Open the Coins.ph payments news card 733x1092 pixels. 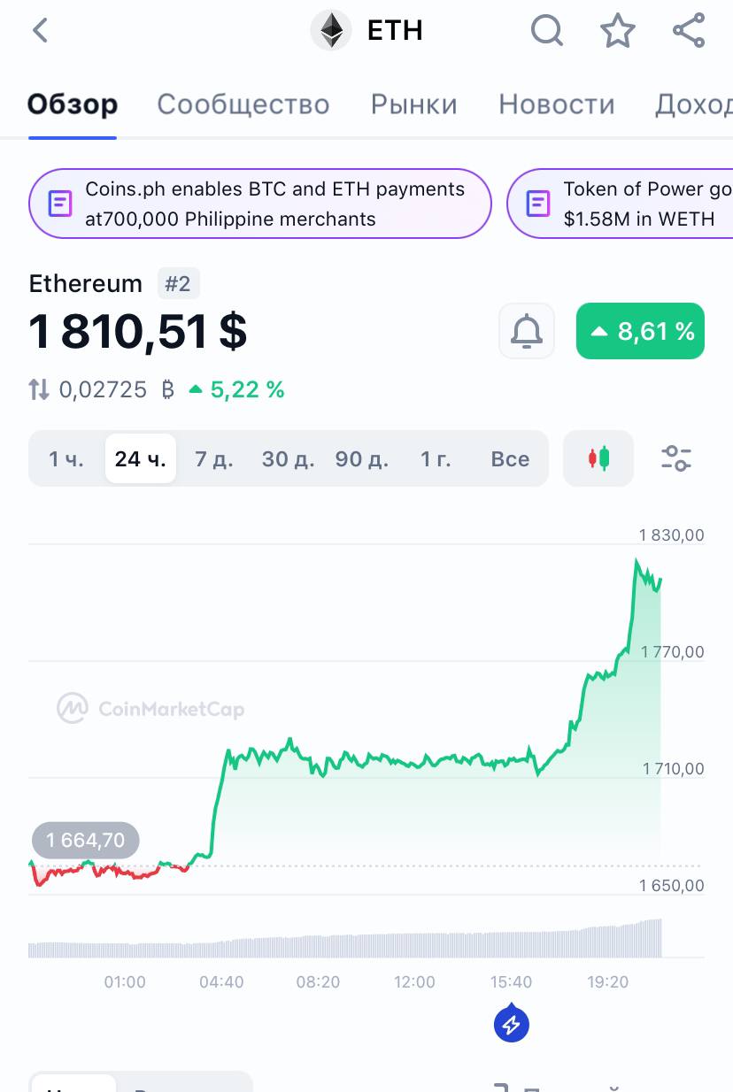click(x=260, y=204)
